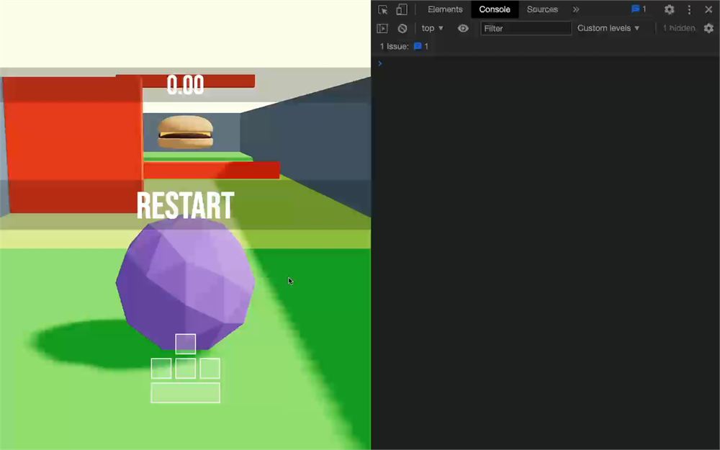Screen dimensions: 720x450
Task: Open the DevTools three-dot menu
Action: pyautogui.click(x=689, y=9)
